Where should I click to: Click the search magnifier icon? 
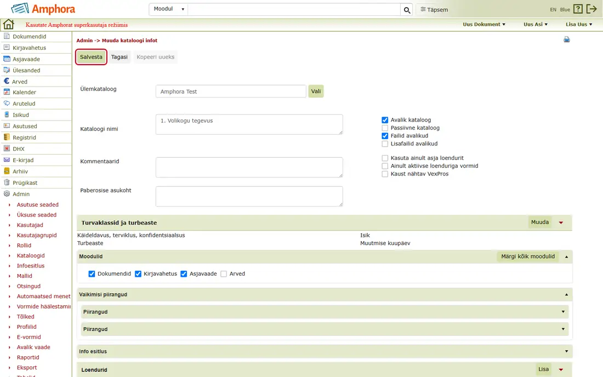pos(407,10)
